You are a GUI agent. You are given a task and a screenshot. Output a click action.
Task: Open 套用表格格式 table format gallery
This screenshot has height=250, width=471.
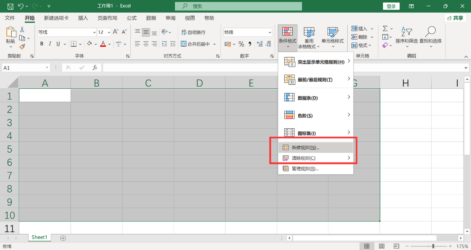click(x=309, y=38)
